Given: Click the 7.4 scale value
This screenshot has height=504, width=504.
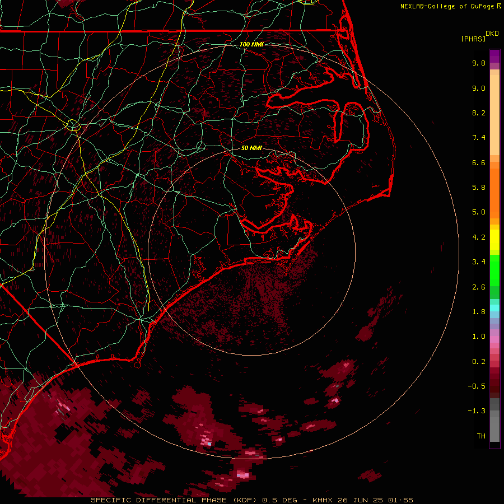Looking at the screenshot, I should 479,138.
